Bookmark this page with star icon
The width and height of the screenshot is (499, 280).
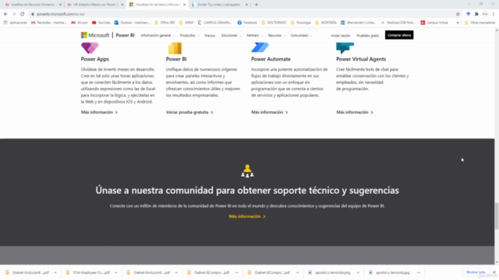tap(458, 14)
